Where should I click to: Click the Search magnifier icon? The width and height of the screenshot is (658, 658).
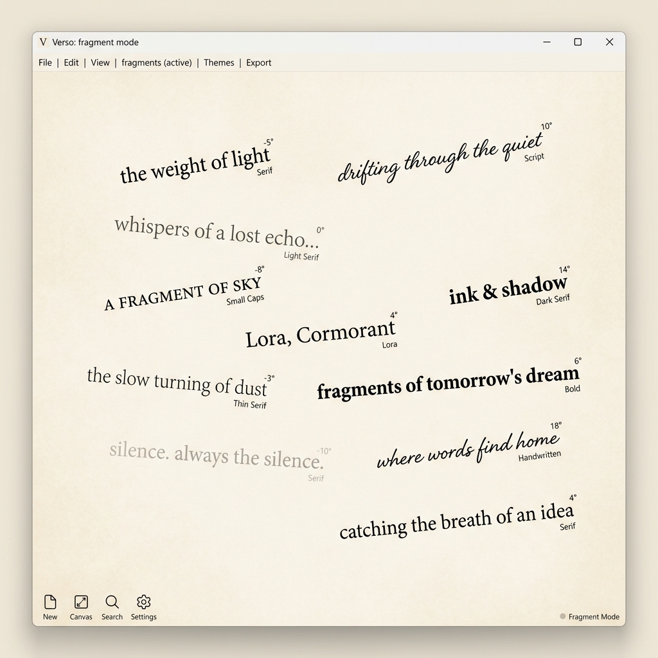(112, 601)
